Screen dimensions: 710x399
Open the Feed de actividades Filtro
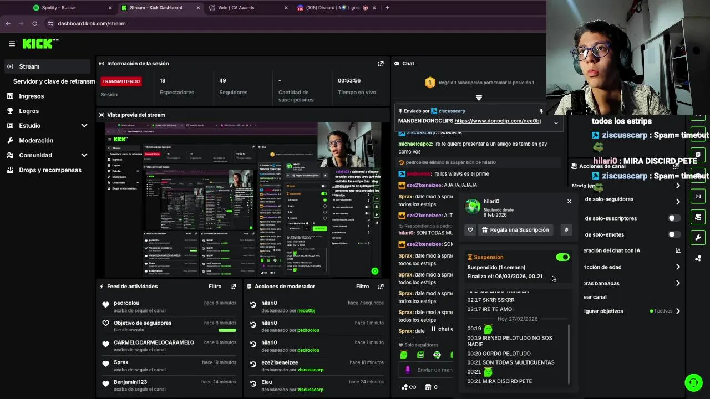[x=215, y=287]
